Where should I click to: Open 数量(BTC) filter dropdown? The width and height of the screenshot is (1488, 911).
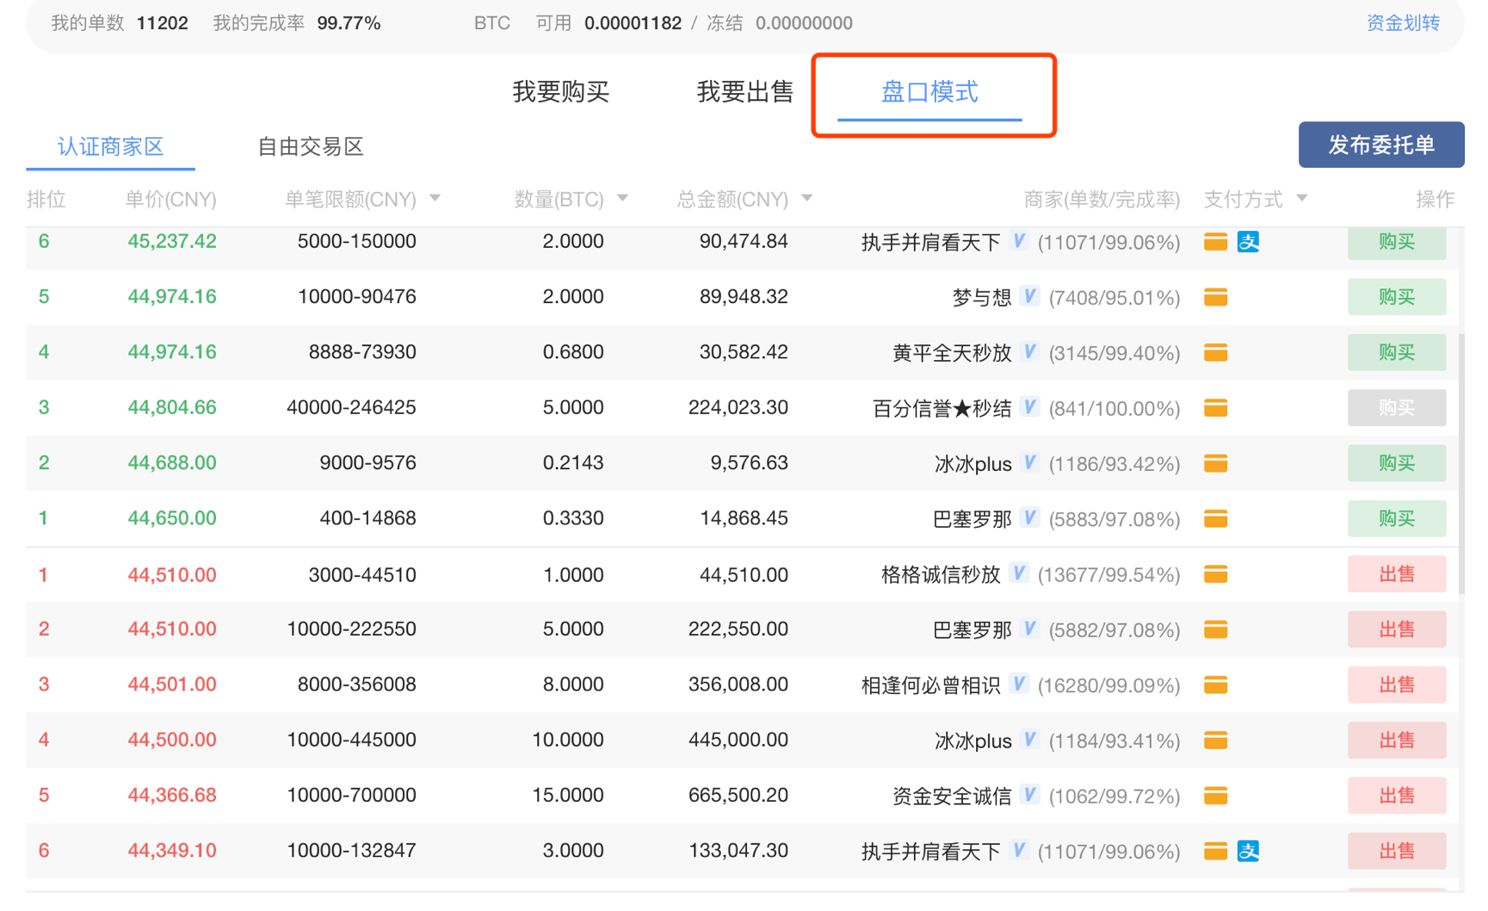(x=622, y=199)
